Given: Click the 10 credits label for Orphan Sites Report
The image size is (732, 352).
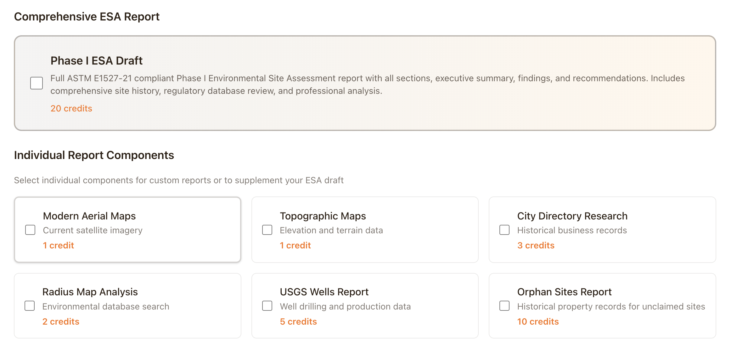Looking at the screenshot, I should point(538,321).
